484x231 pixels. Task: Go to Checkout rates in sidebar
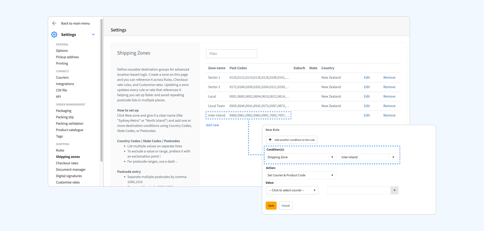[67, 163]
